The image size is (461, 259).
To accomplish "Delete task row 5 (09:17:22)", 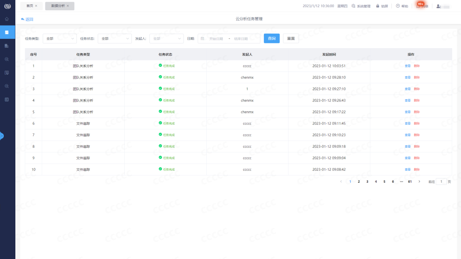I will pos(417,112).
